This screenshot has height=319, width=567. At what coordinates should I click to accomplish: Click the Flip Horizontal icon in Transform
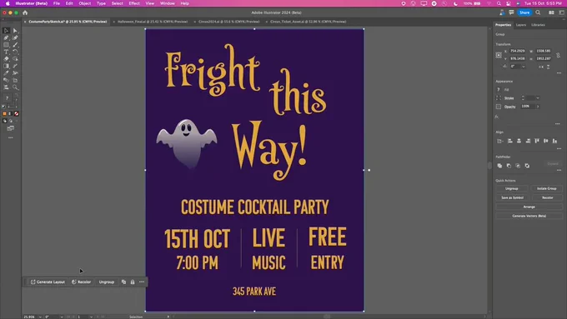541,67
